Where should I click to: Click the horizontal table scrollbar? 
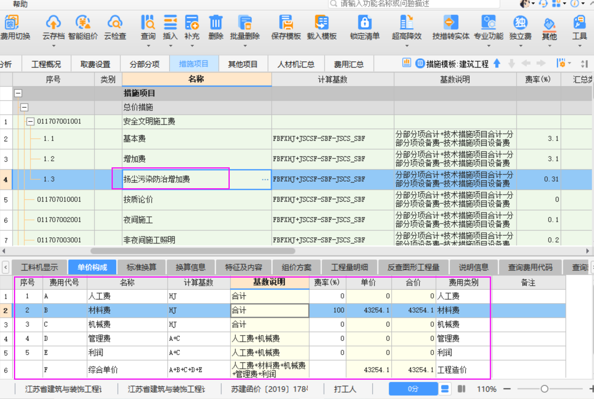(193, 251)
